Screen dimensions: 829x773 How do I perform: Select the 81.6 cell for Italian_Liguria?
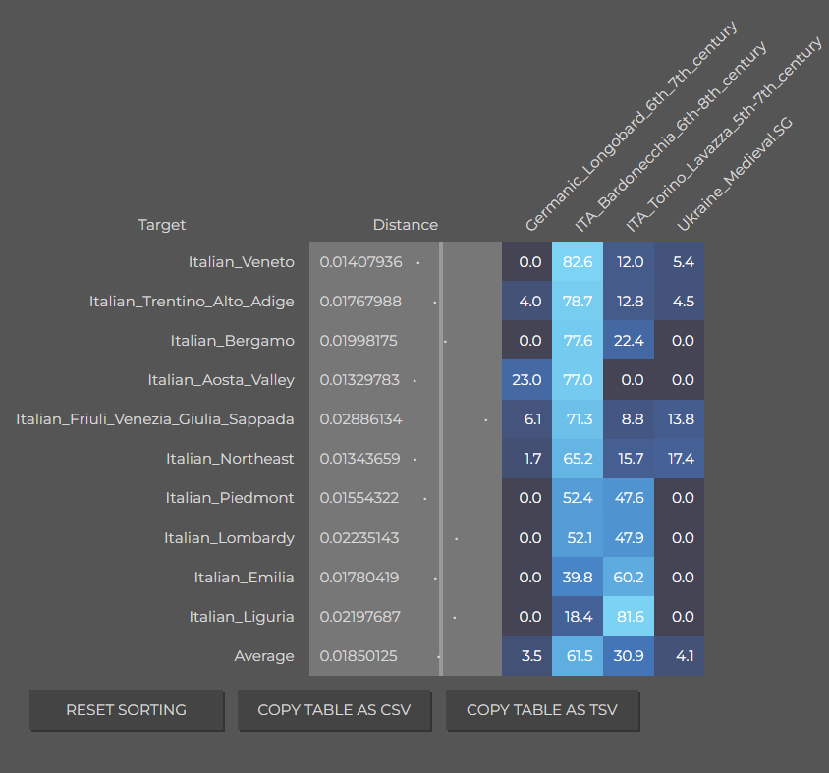coord(629,617)
